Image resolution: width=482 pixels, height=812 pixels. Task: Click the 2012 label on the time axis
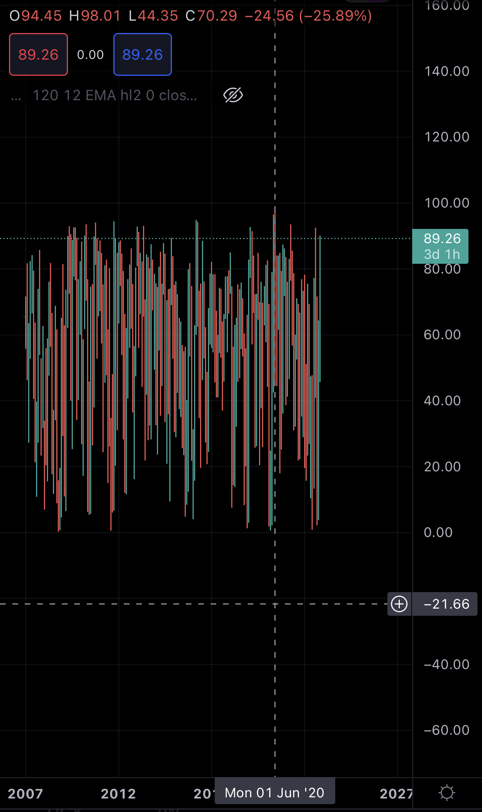(118, 794)
